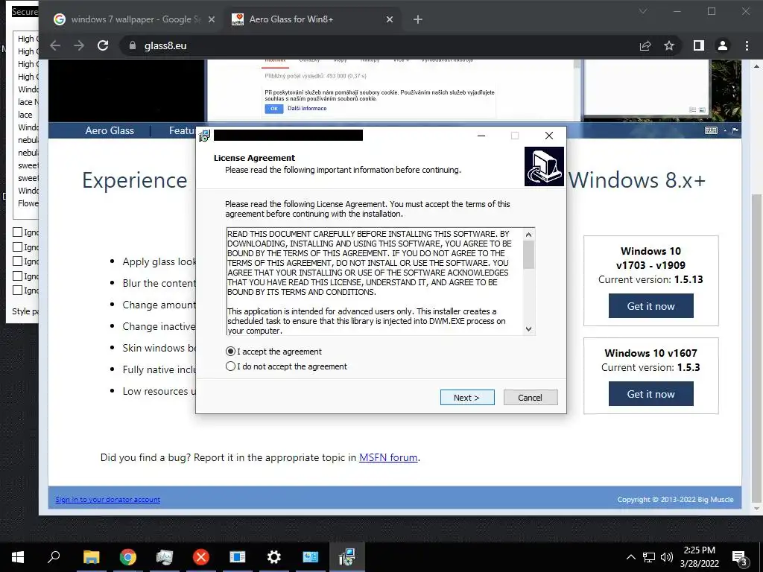Close the Aero Glass for Win8+ tab
The height and width of the screenshot is (572, 763).
click(389, 19)
